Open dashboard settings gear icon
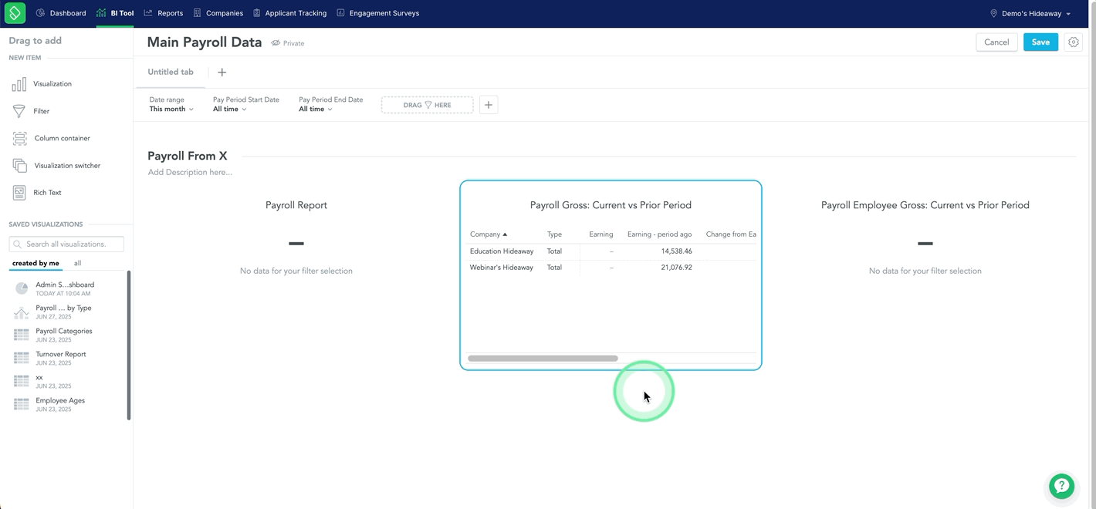Image resolution: width=1096 pixels, height=509 pixels. click(x=1074, y=42)
